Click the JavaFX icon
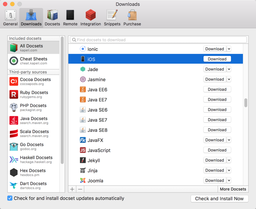256x209 pixels. (83, 140)
